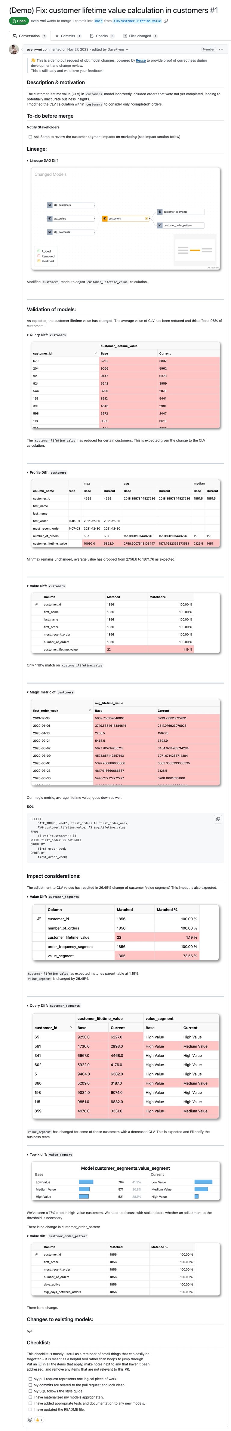Select the 'Description & motivation' heading
The height and width of the screenshot is (1431, 231).
pos(56,82)
